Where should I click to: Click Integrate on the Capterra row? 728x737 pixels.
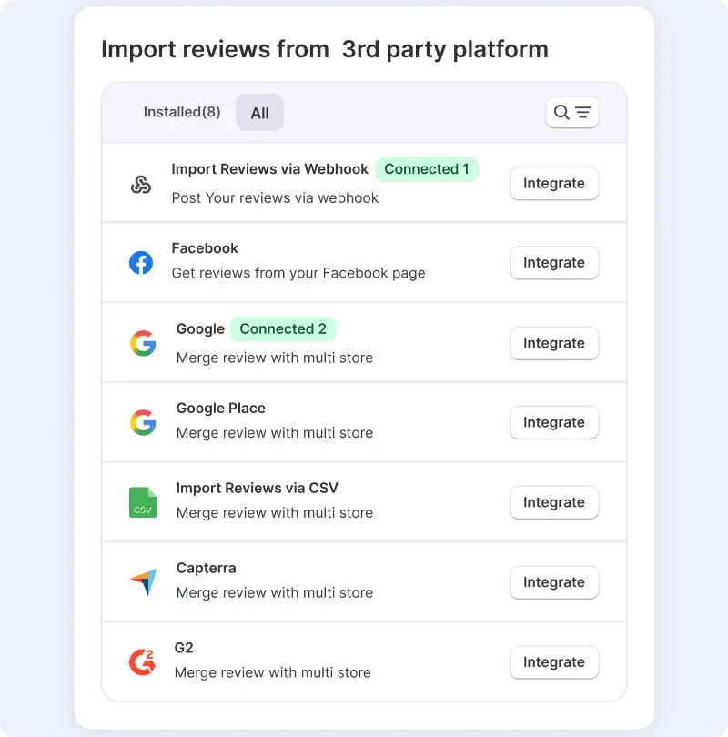pos(553,582)
